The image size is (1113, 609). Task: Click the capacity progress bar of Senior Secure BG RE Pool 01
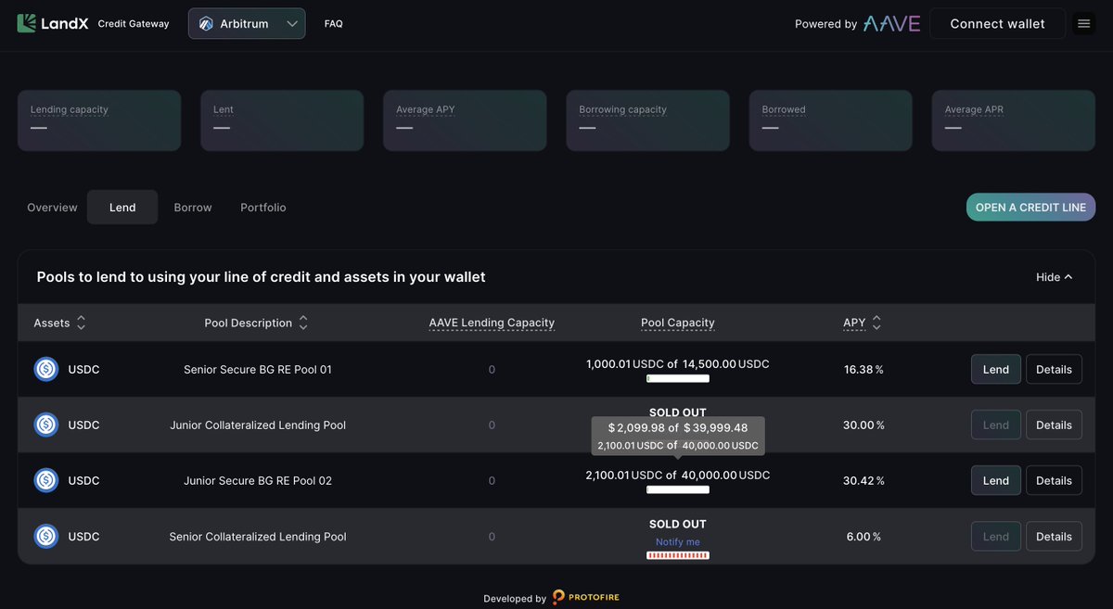(677, 378)
